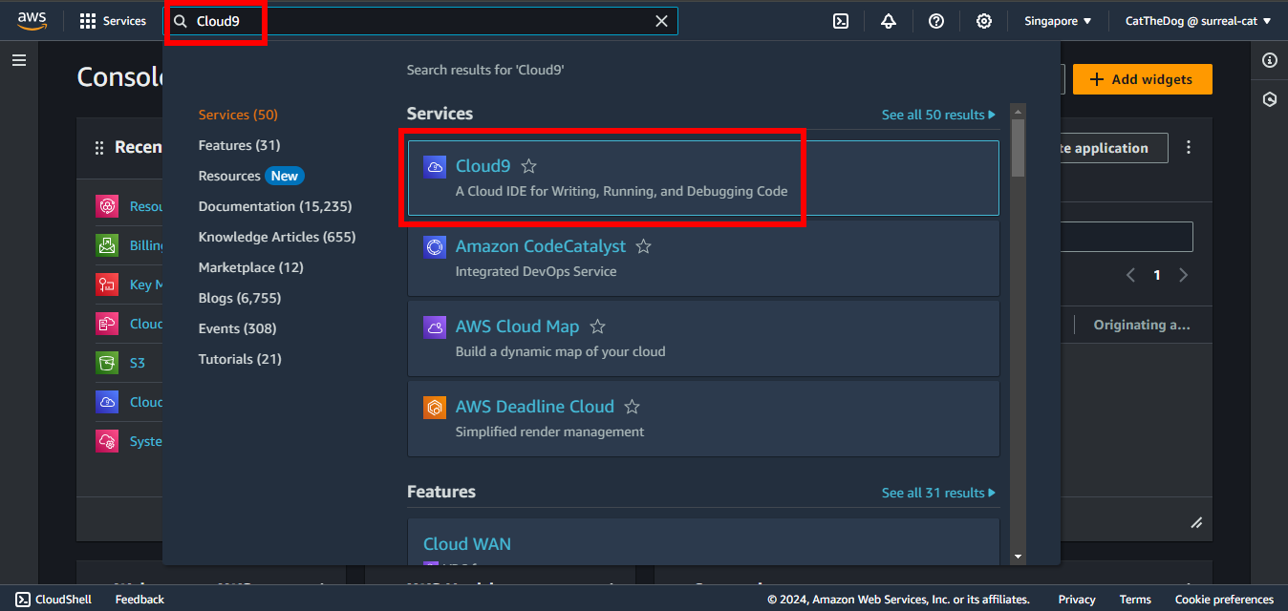
Task: Select the Features (31) results filter
Action: pos(239,145)
